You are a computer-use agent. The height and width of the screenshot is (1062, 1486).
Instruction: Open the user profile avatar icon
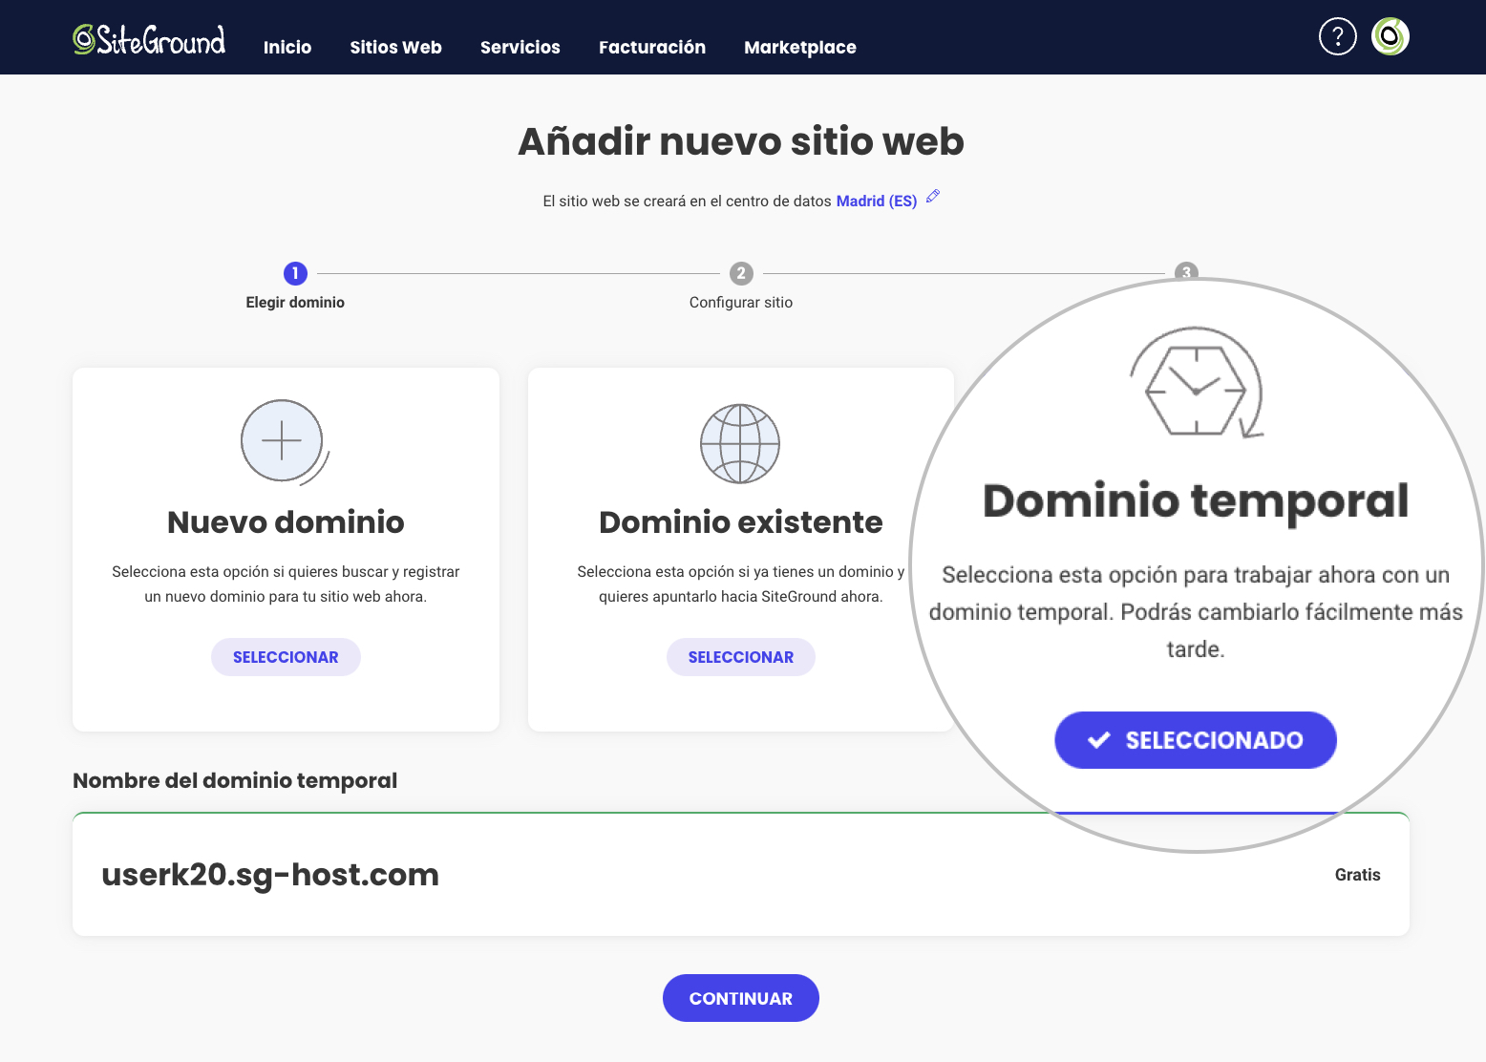pos(1390,36)
